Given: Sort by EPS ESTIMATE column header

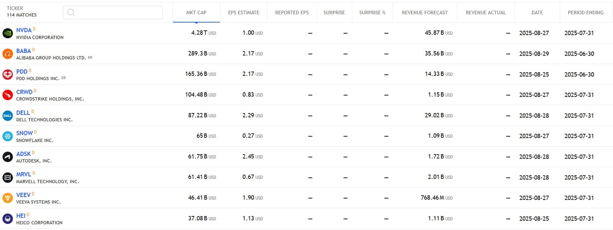Looking at the screenshot, I should pyautogui.click(x=244, y=13).
